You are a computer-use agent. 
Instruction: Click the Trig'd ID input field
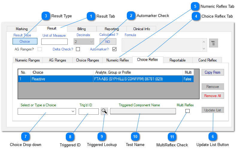[89, 111]
